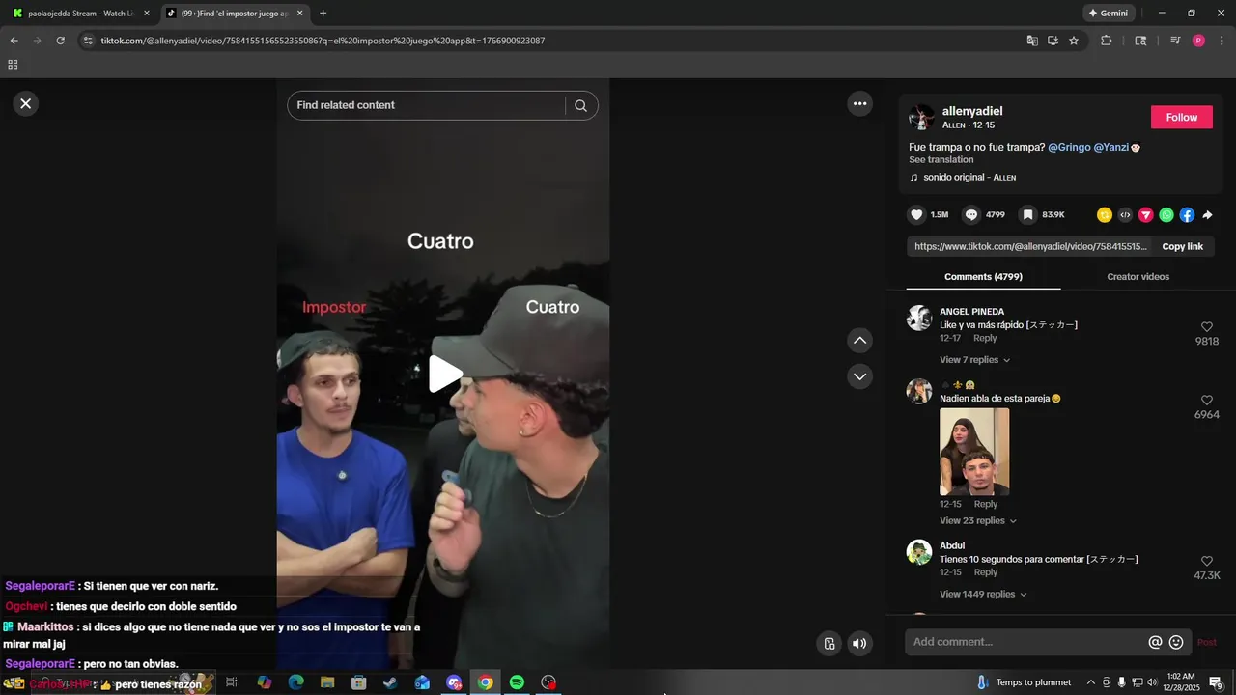The width and height of the screenshot is (1236, 695).
Task: Go to the previous video arrow
Action: point(859,341)
